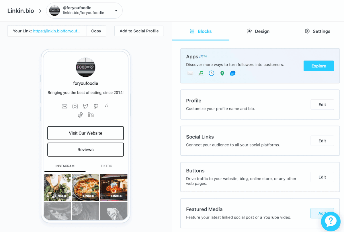Click the LinkedIn icon in preview
344x232 pixels.
[91, 115]
